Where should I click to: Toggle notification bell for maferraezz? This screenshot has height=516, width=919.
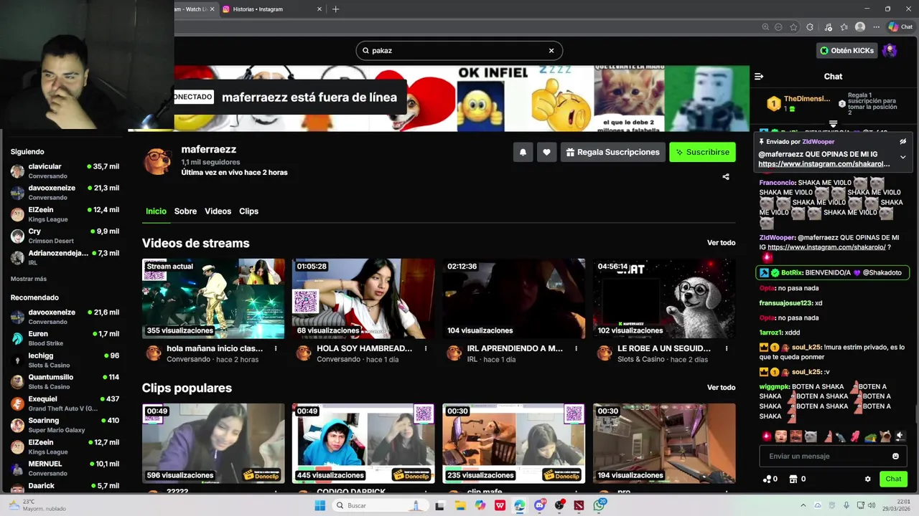pyautogui.click(x=523, y=152)
